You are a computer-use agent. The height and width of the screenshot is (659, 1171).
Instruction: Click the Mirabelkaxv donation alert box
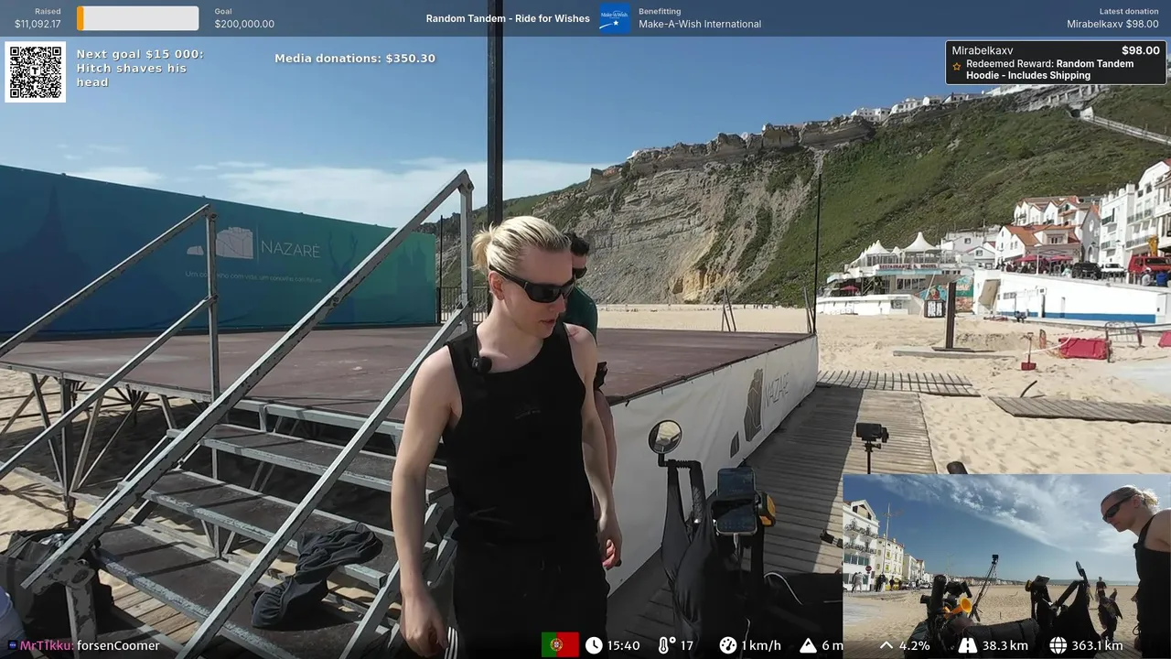point(1056,62)
